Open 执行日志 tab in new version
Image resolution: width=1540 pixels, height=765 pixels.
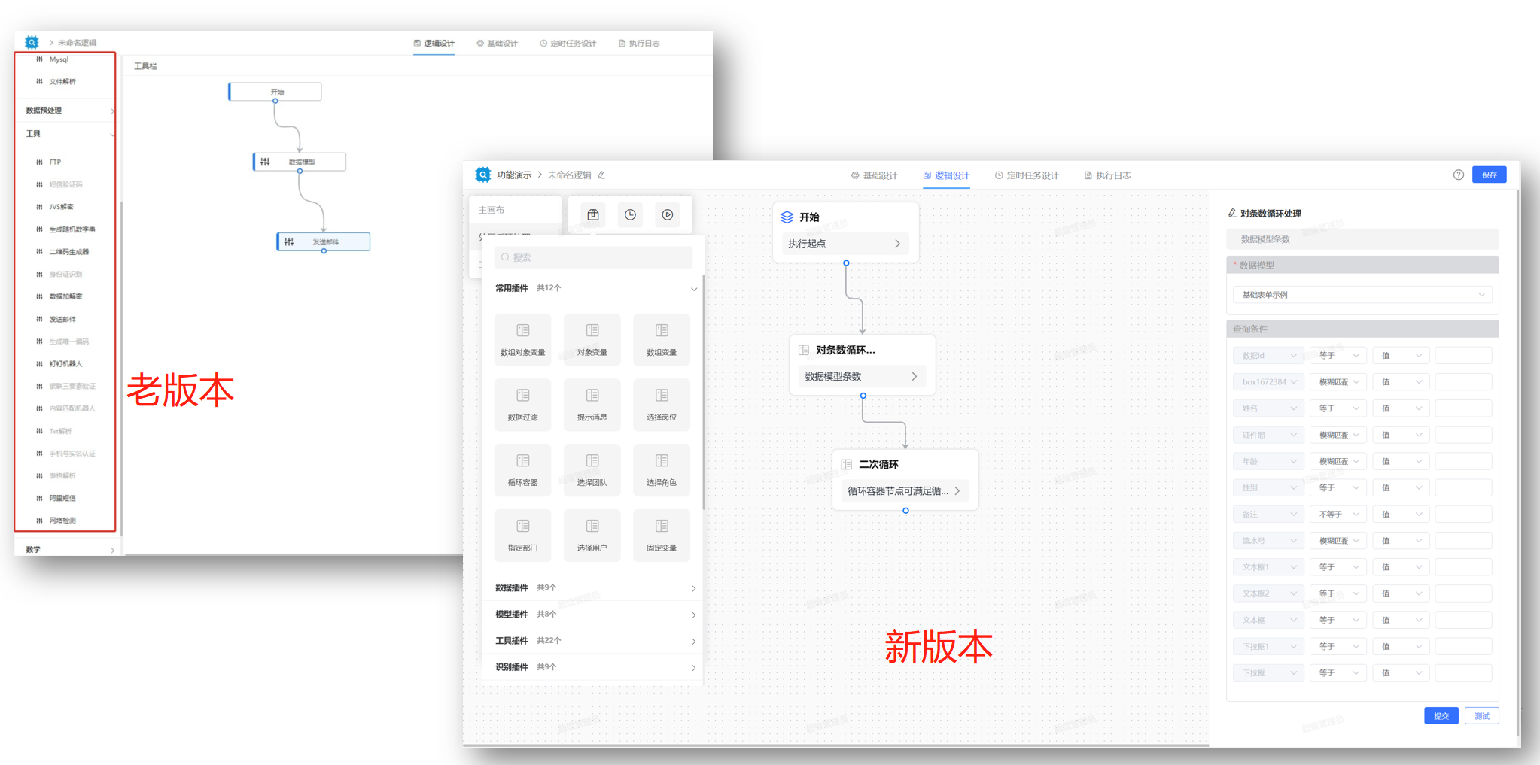[x=1108, y=175]
